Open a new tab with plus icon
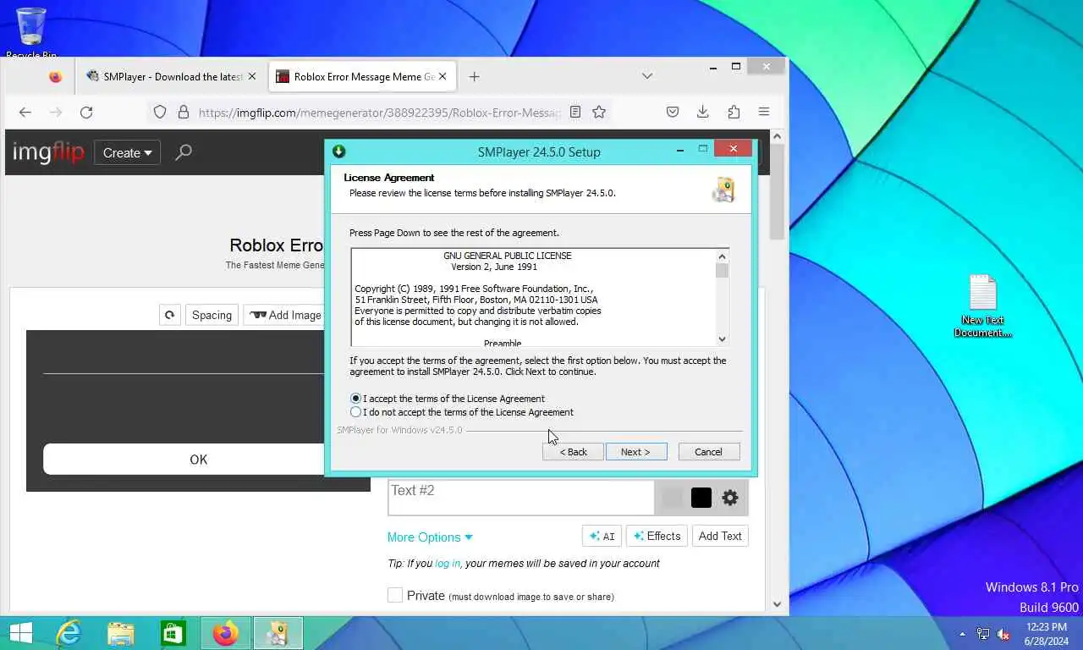The width and height of the screenshot is (1083, 650). pos(474,76)
